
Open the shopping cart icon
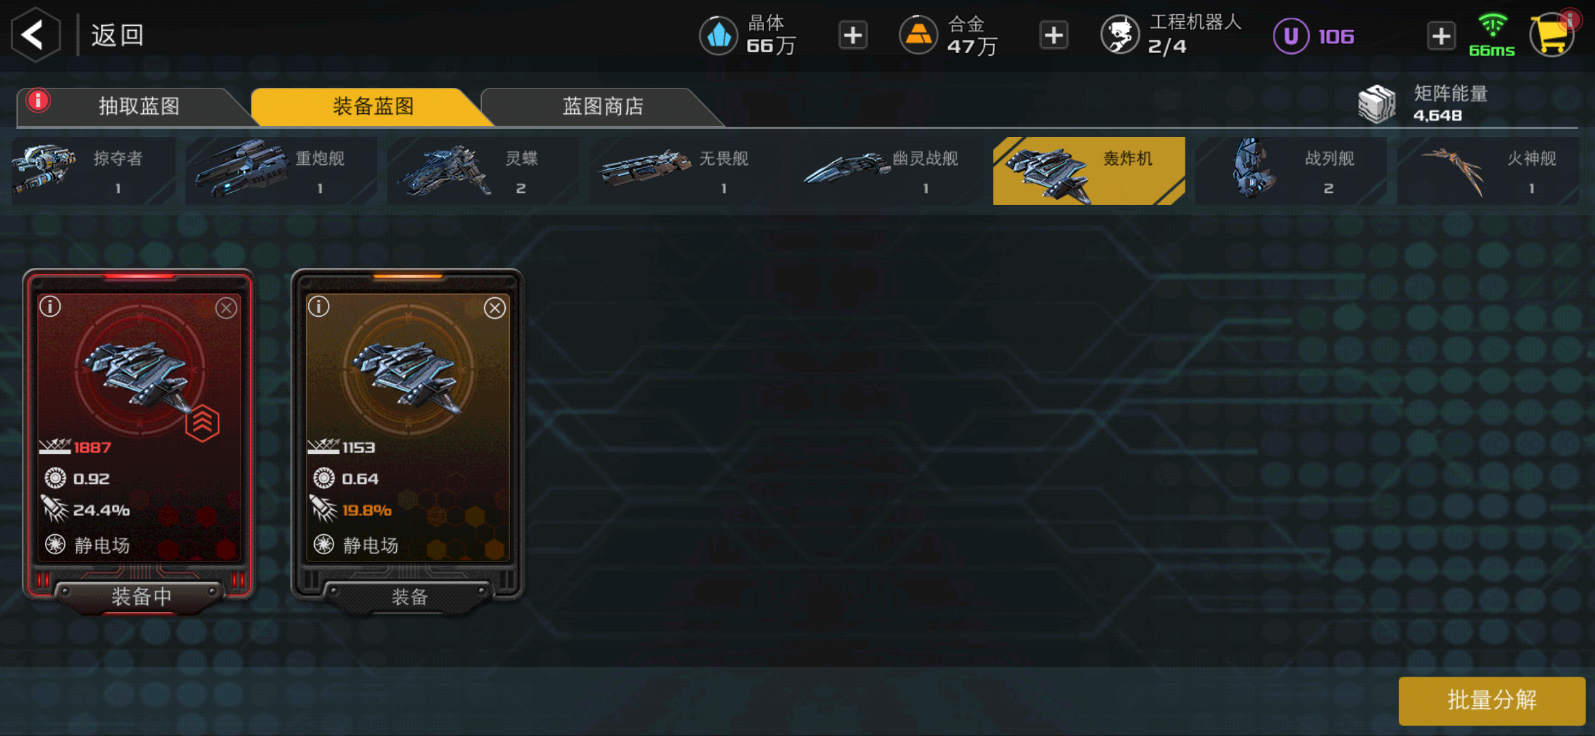coord(1552,35)
